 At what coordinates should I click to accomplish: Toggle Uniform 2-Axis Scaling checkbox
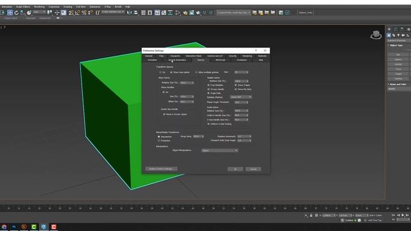(209, 124)
